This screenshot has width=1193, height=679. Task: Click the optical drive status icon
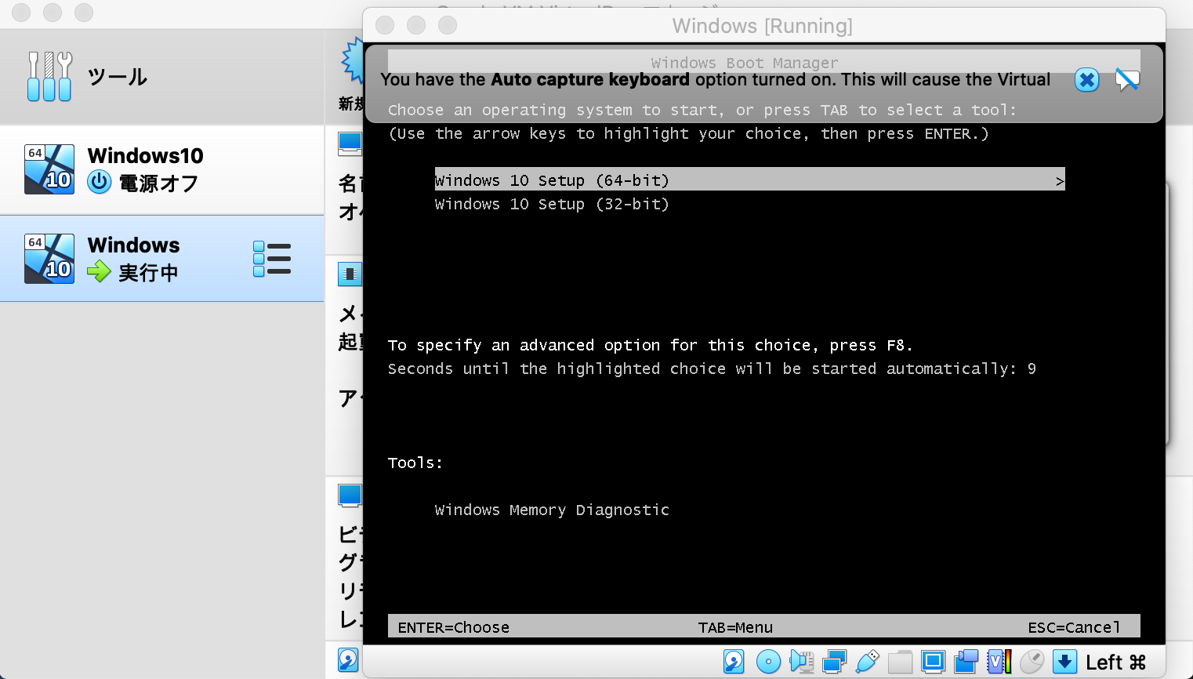point(768,661)
